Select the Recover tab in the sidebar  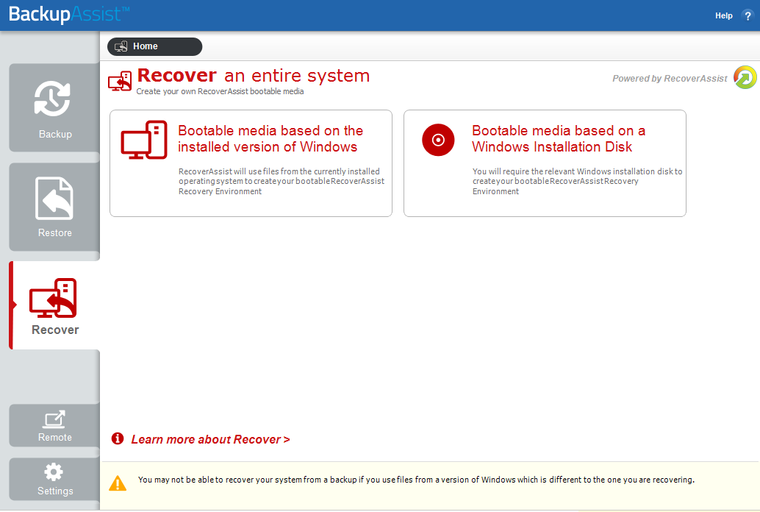[54, 305]
